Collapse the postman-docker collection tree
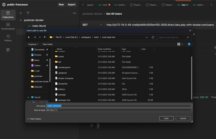The width and height of the screenshot is (216, 139). click(x=21, y=20)
